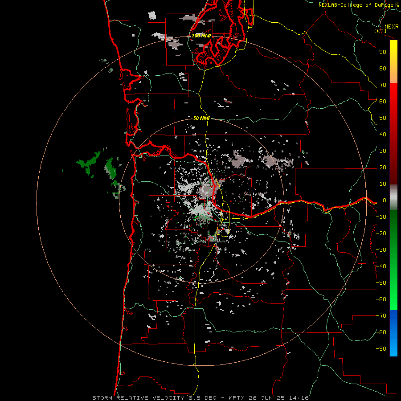
Task: Click the positive "40" scale value
Action: pos(383,135)
